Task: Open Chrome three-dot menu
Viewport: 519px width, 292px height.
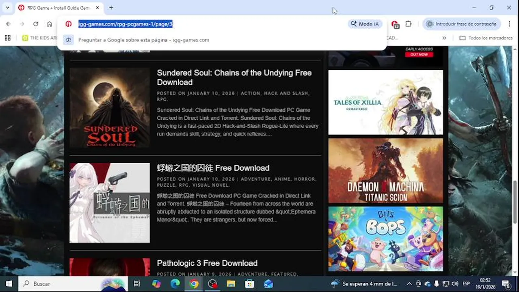Action: (509, 24)
